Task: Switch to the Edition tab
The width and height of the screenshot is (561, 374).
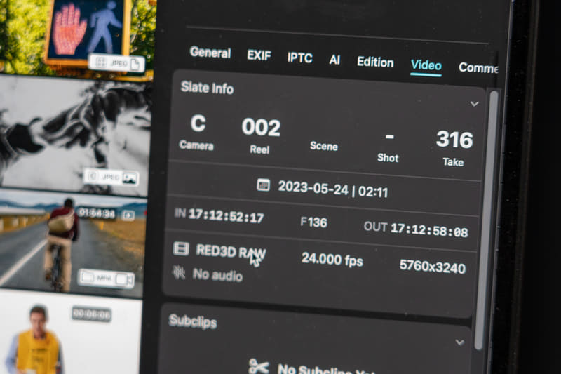Action: point(375,62)
